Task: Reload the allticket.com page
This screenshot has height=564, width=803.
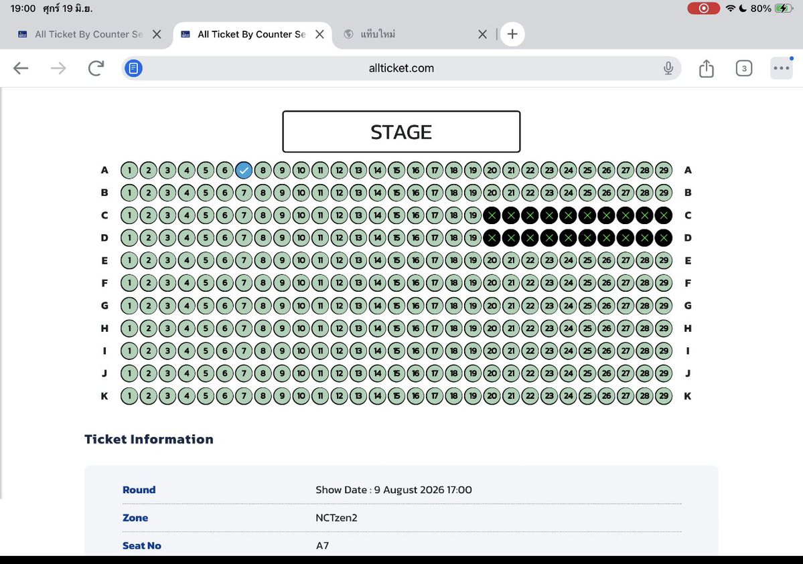Action: pos(96,68)
